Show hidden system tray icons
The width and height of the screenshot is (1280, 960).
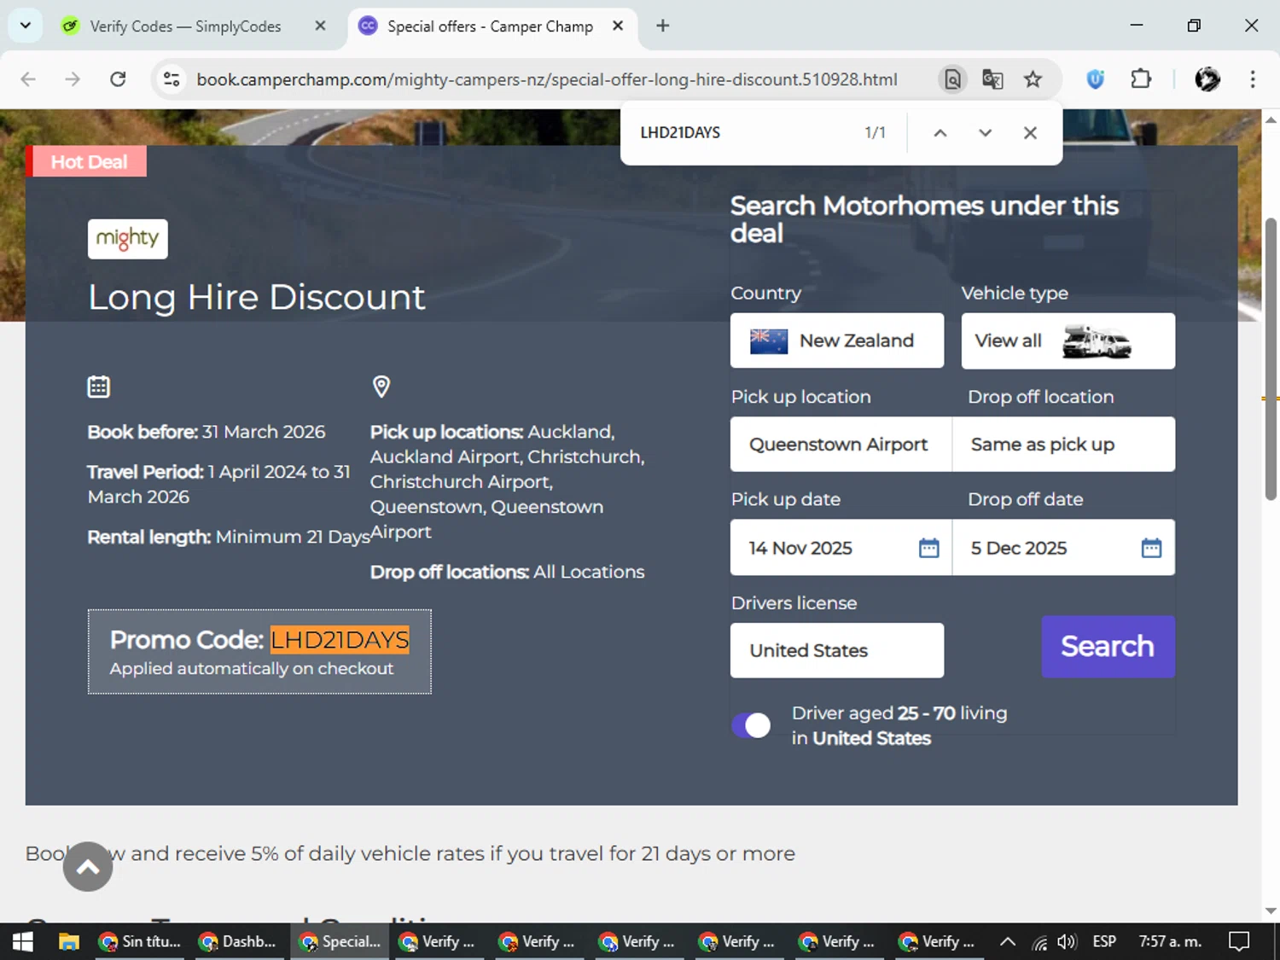1008,942
